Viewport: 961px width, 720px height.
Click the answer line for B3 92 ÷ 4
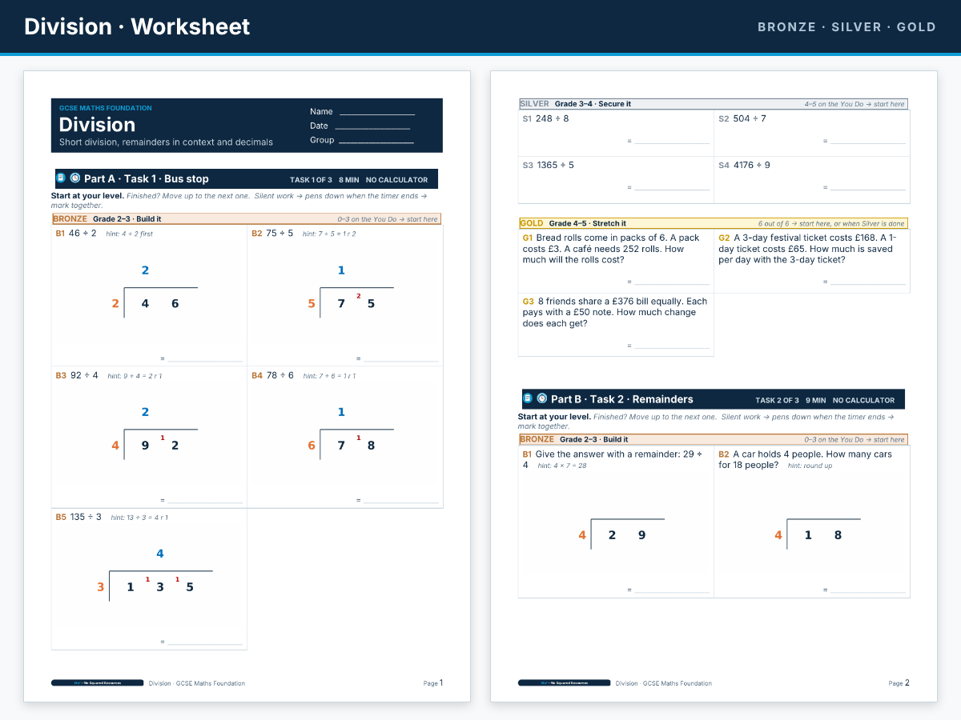point(205,502)
